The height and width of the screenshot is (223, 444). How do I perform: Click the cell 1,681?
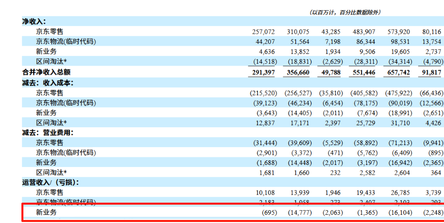point(267,173)
